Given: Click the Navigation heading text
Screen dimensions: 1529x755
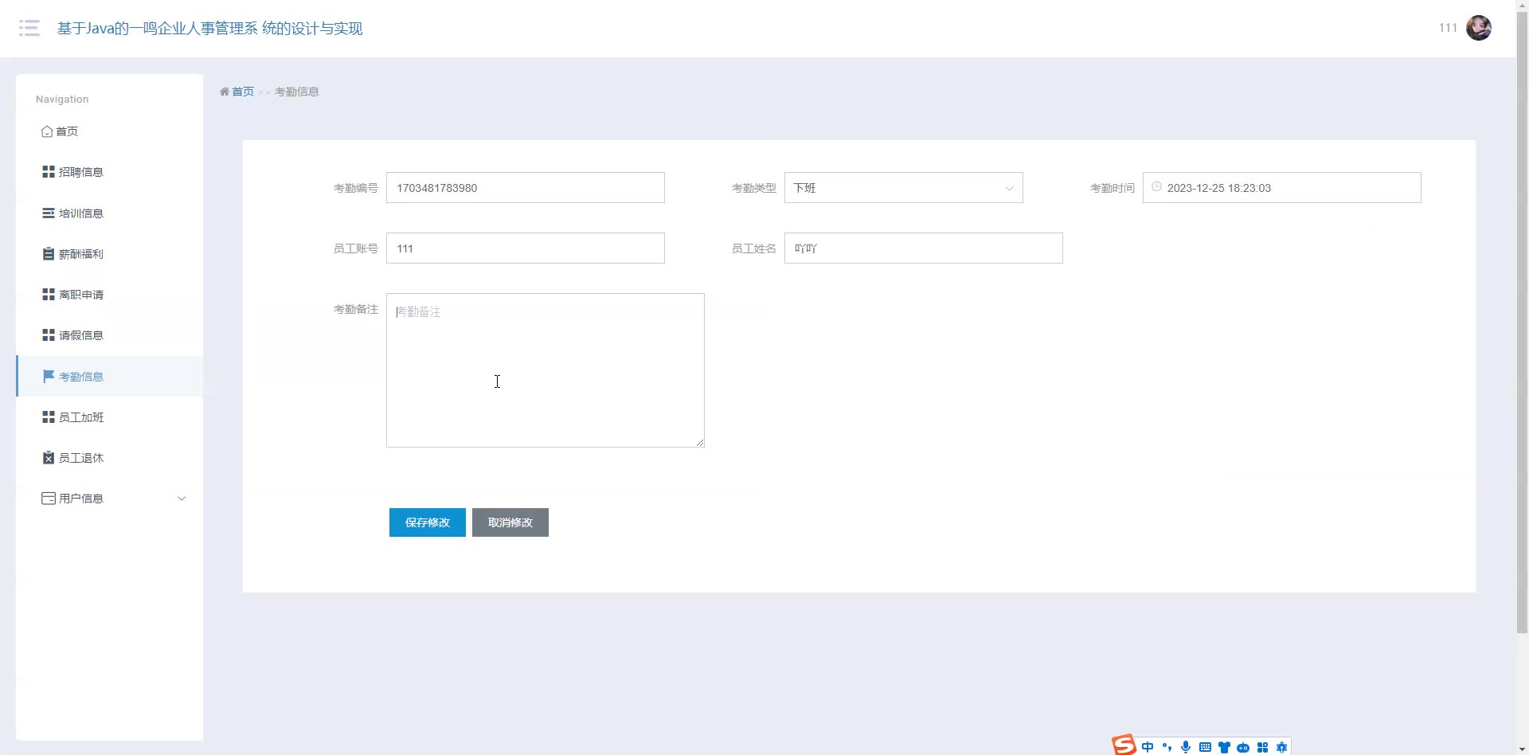Looking at the screenshot, I should point(62,100).
